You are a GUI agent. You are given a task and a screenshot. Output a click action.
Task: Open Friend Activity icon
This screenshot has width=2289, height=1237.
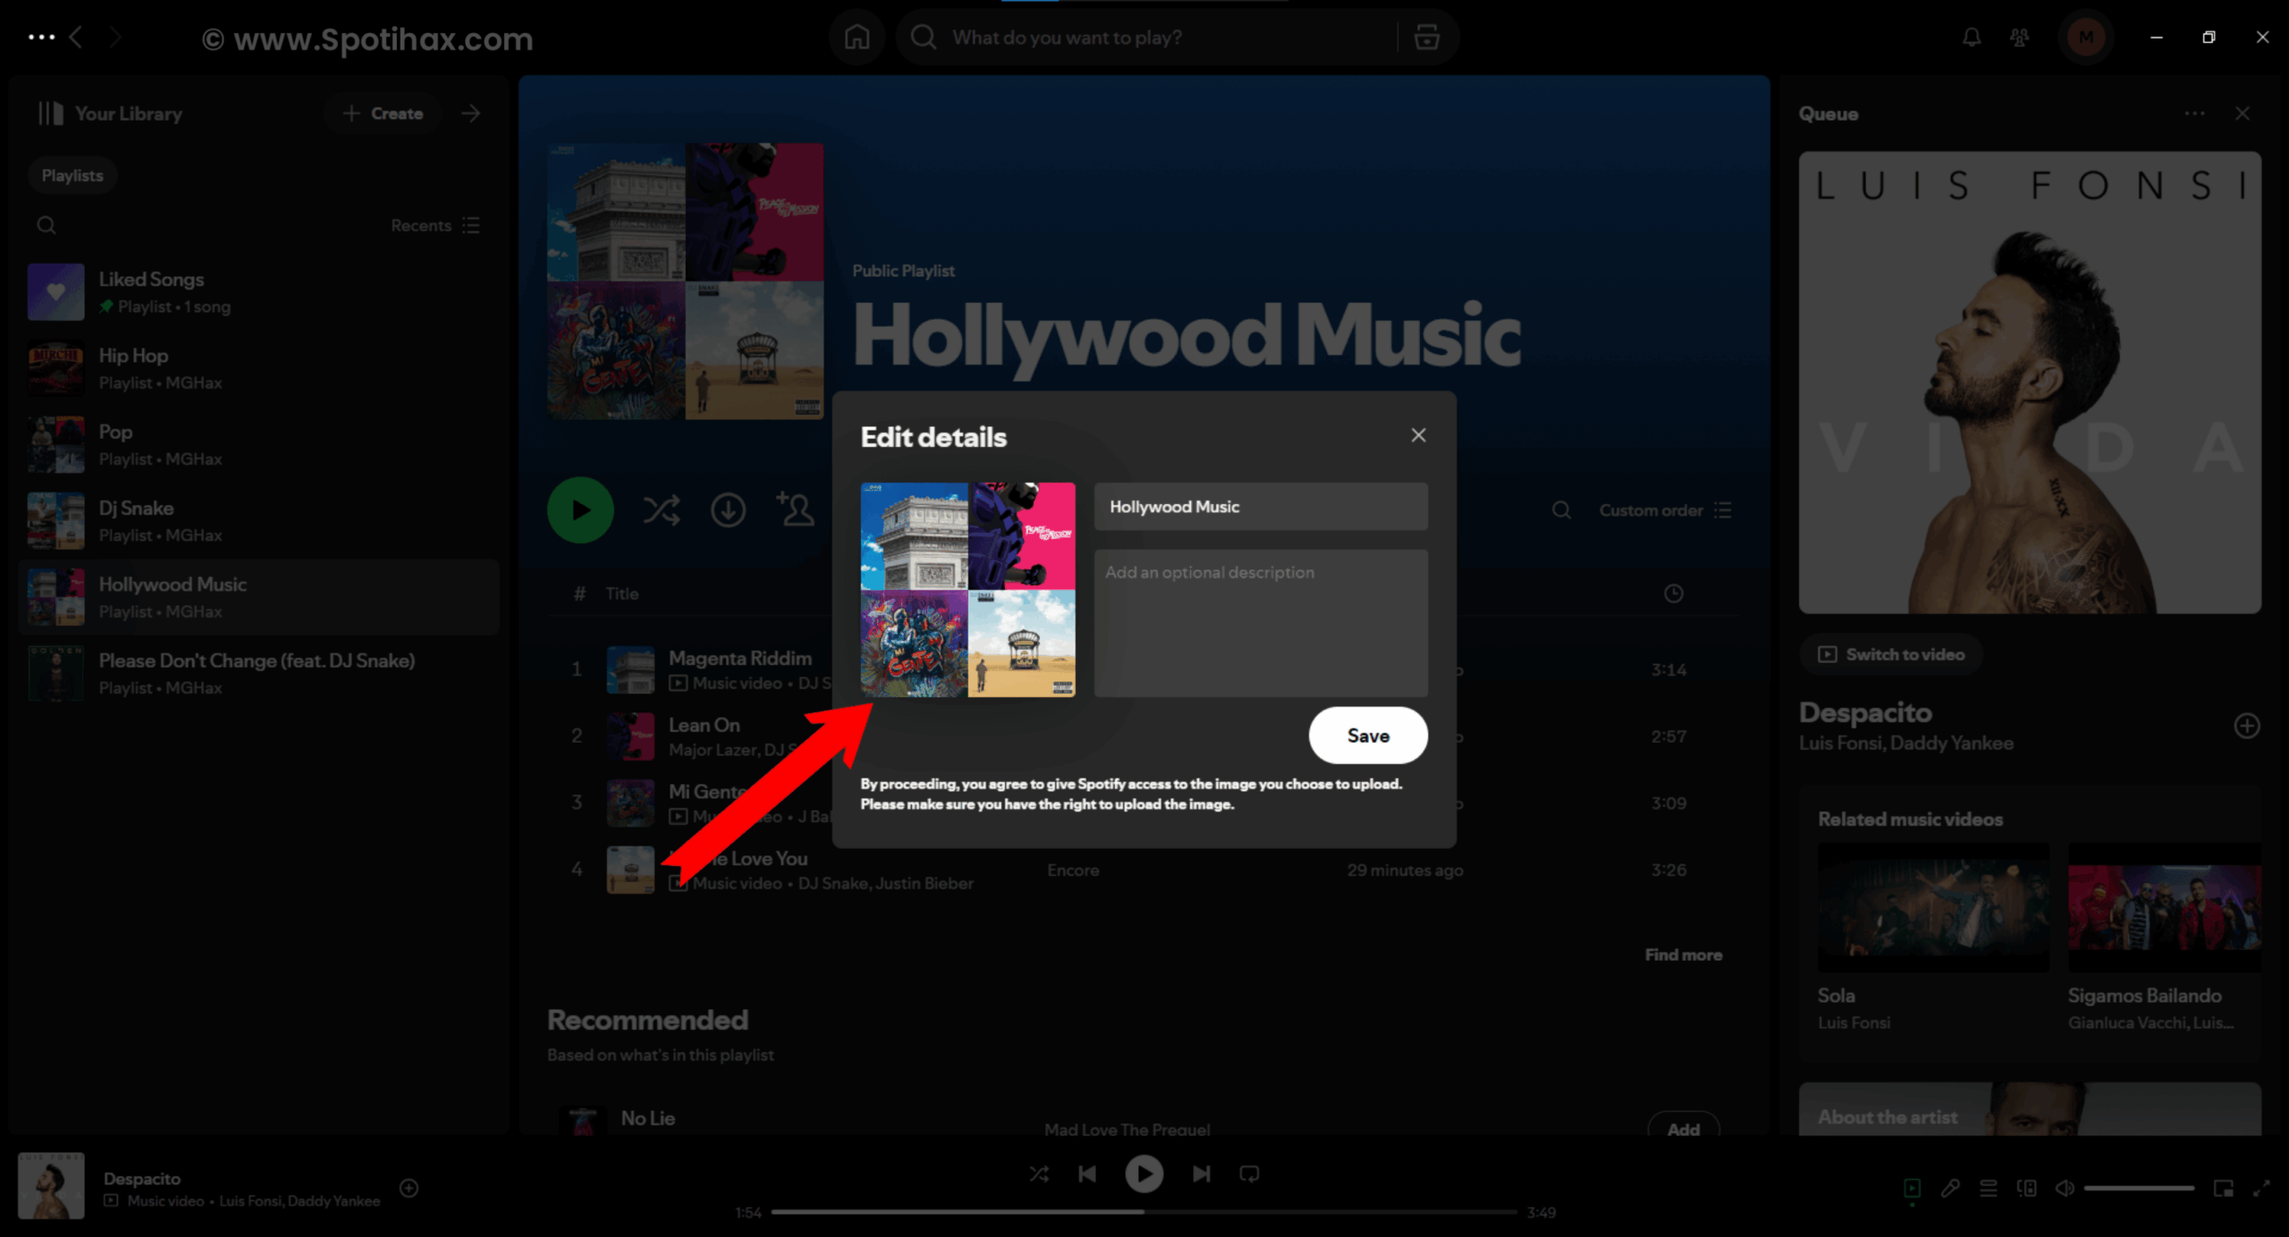click(2019, 38)
